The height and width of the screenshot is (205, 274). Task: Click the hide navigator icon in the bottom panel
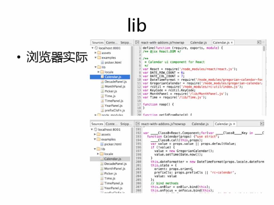point(138,124)
